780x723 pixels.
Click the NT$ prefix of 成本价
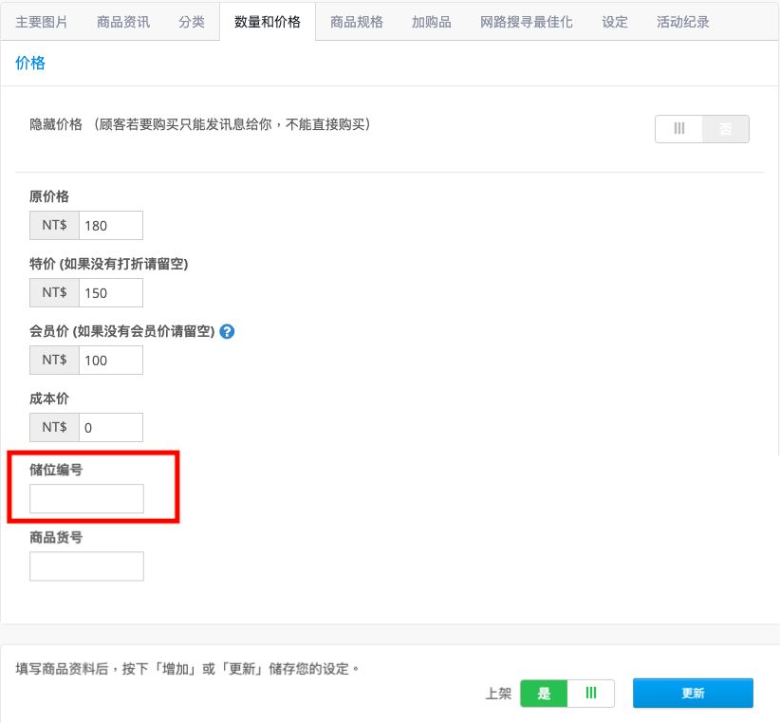(x=54, y=427)
